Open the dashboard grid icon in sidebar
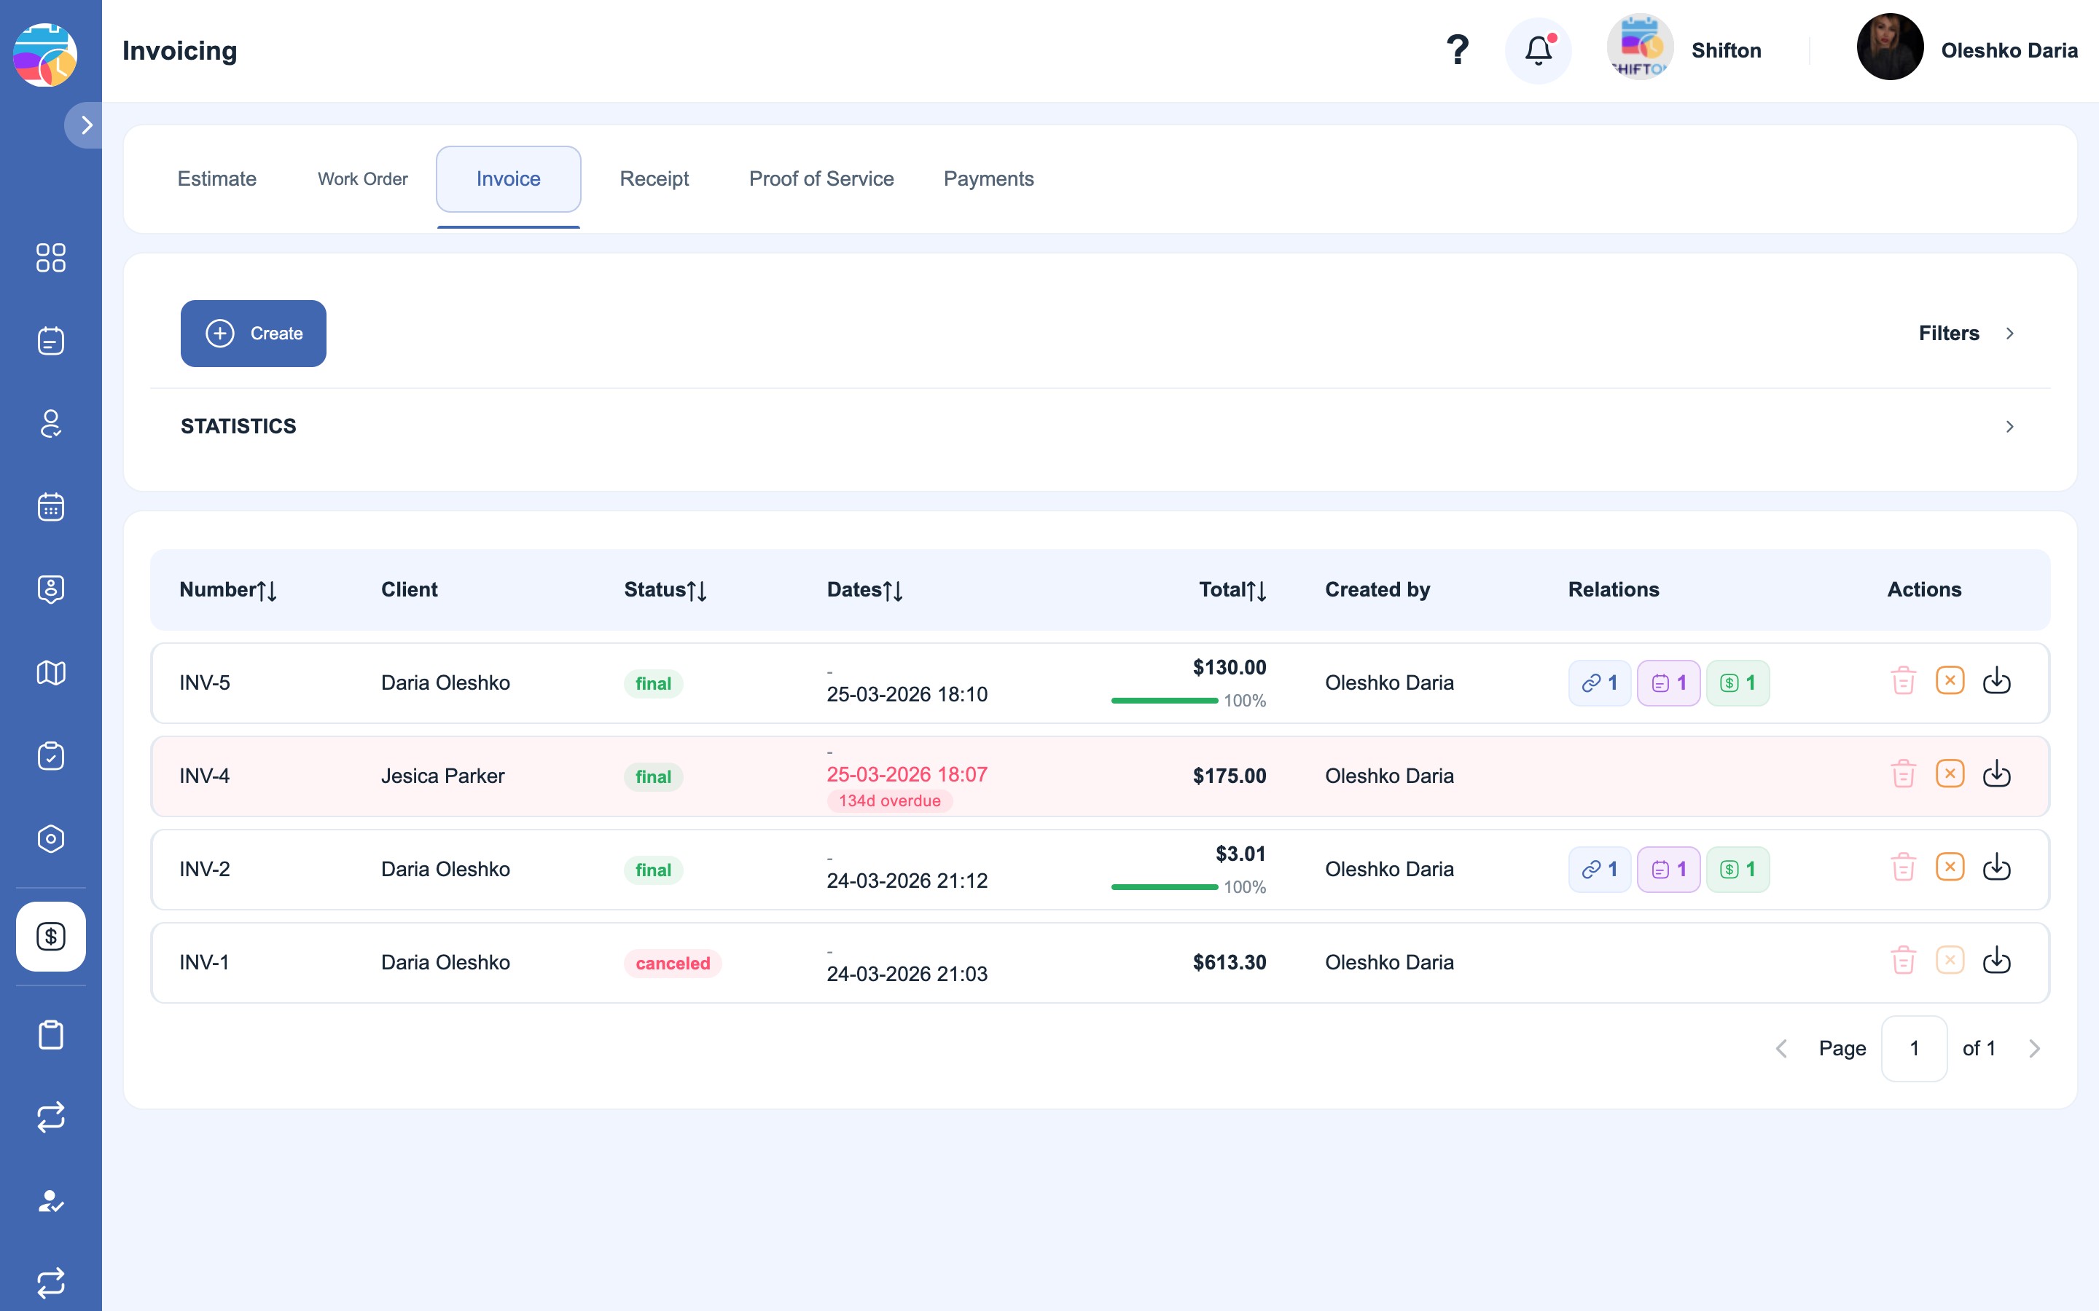This screenshot has height=1311, width=2099. click(51, 258)
